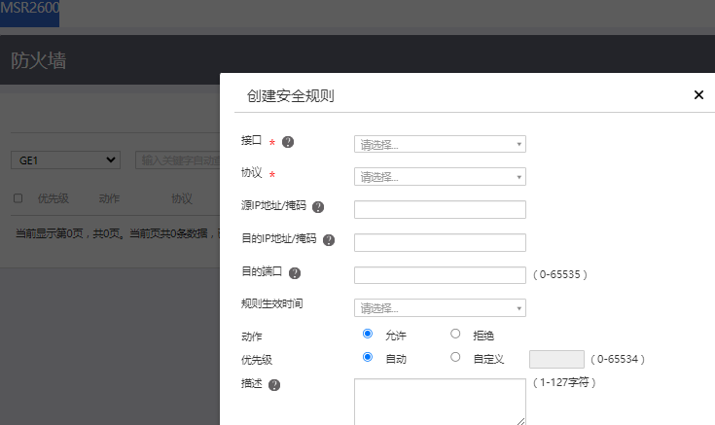This screenshot has height=425, width=715.
Task: Focus the custom priority value field
Action: [x=556, y=359]
